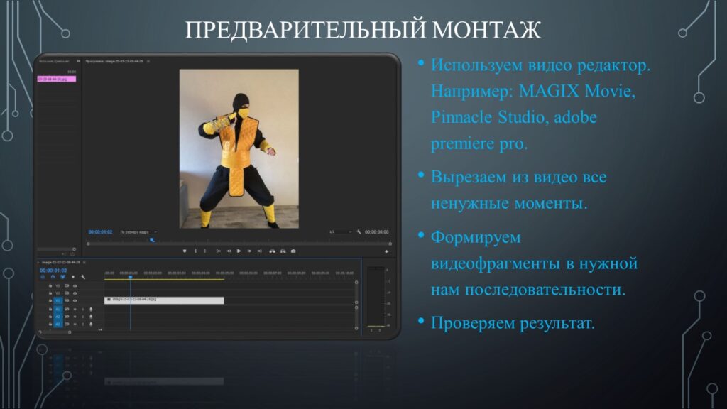The height and width of the screenshot is (409, 727).
Task: Click the Extract button
Action: click(283, 251)
